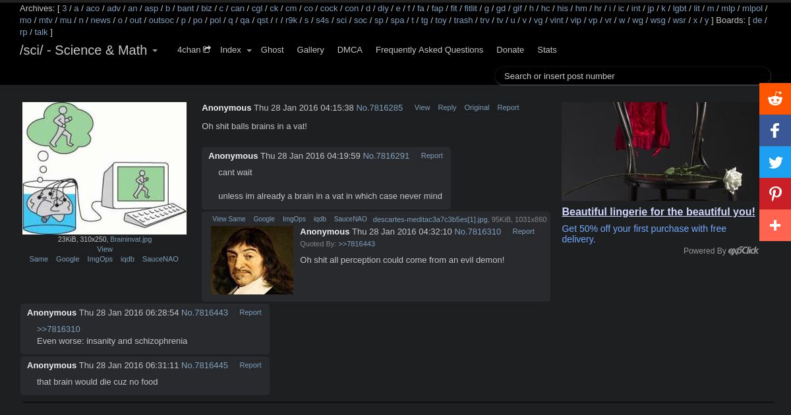Open the Gallery view
Viewport: 791px width, 415px height.
tap(310, 49)
